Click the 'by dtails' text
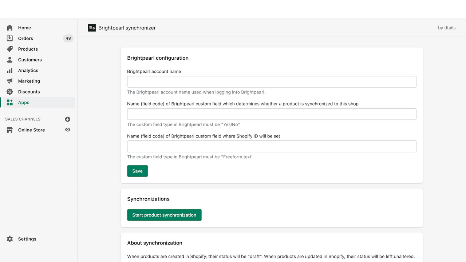The height and width of the screenshot is (262, 466). point(447,28)
